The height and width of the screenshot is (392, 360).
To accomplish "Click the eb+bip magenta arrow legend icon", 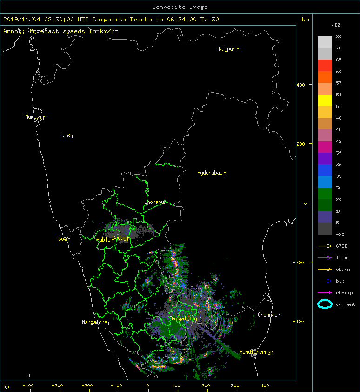I will [x=325, y=292].
